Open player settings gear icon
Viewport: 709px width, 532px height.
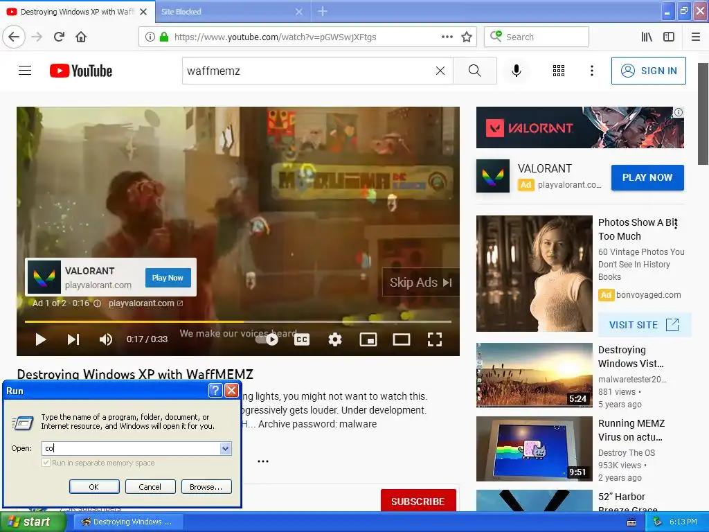(334, 339)
